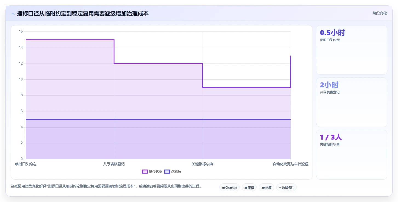Click the 临时口头约定 caption under 0.5小时
Viewport: 398px width, 202px height.
tap(330, 40)
